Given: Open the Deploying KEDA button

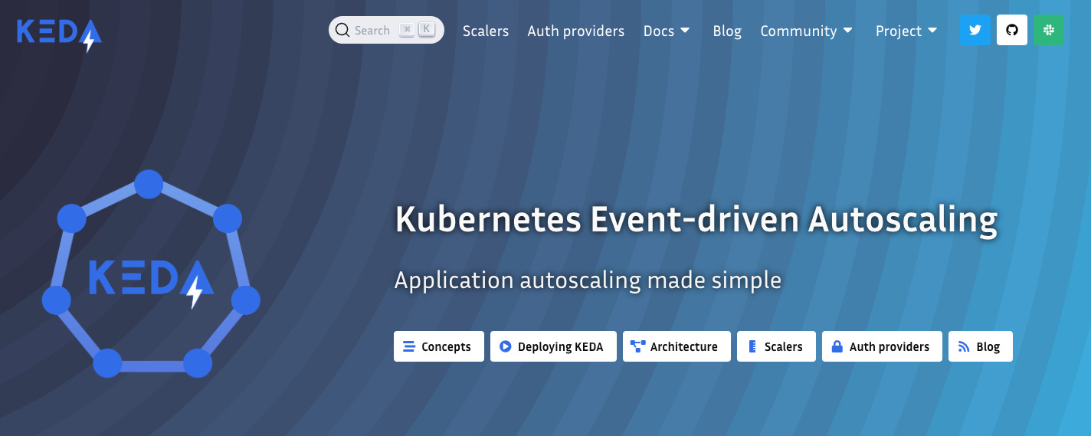Looking at the screenshot, I should [553, 346].
